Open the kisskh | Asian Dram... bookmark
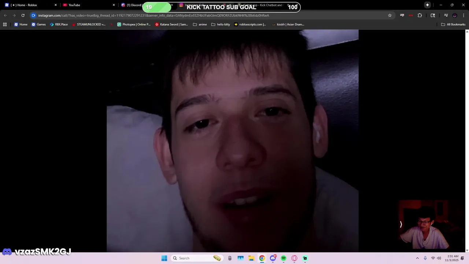469x264 pixels. pyautogui.click(x=288, y=25)
